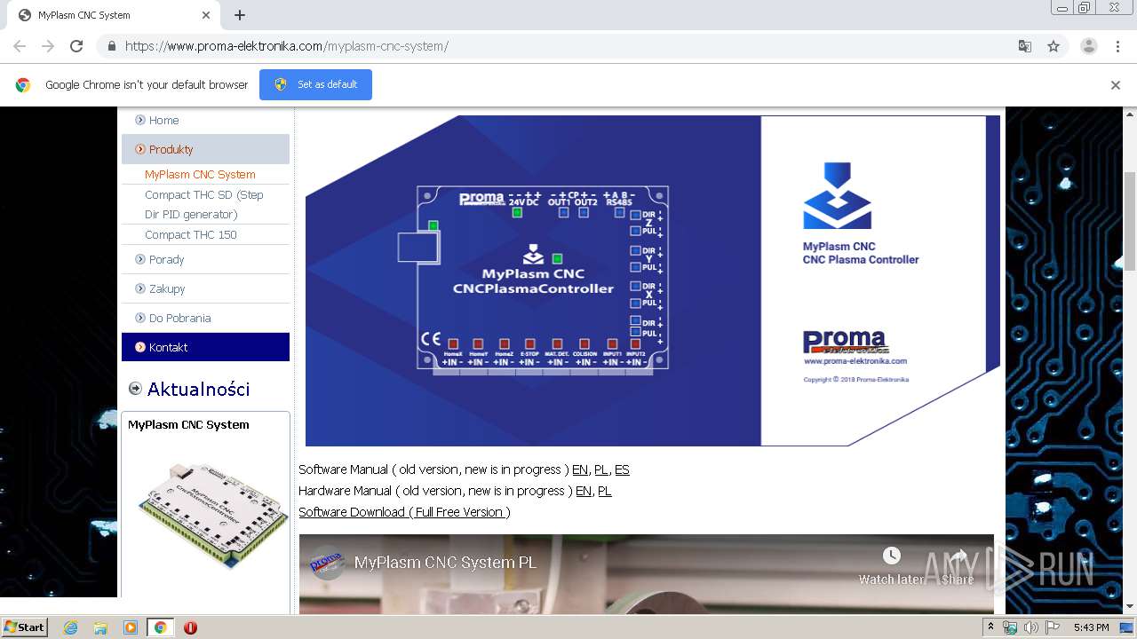
Task: Open the Action Center flag icon
Action: (1052, 627)
